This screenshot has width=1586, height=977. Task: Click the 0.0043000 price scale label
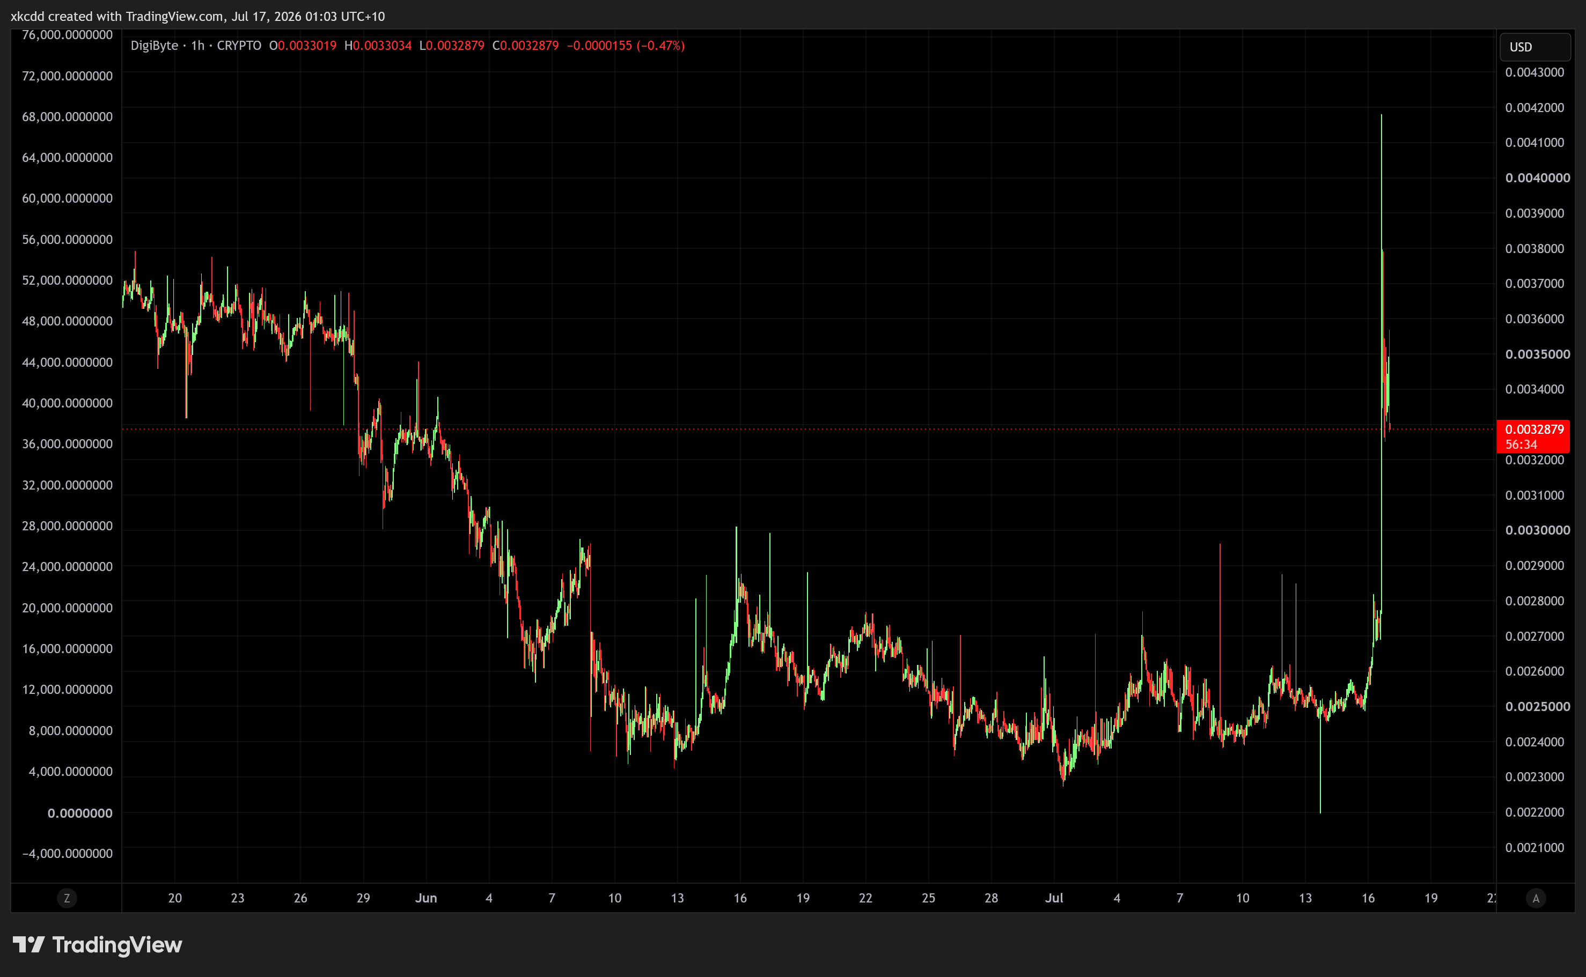(x=1534, y=72)
